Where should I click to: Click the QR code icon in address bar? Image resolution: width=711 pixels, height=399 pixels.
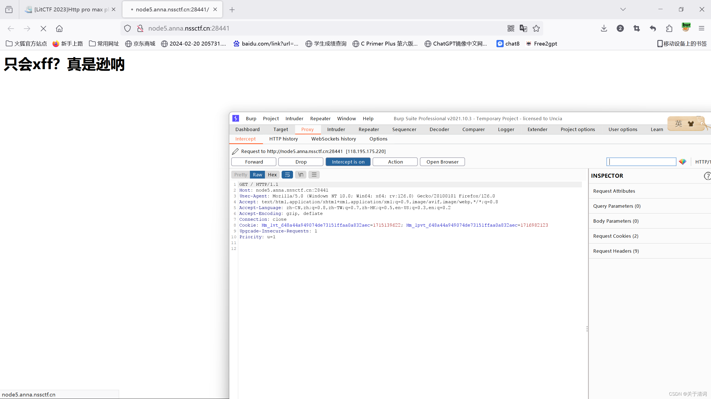[x=511, y=28]
